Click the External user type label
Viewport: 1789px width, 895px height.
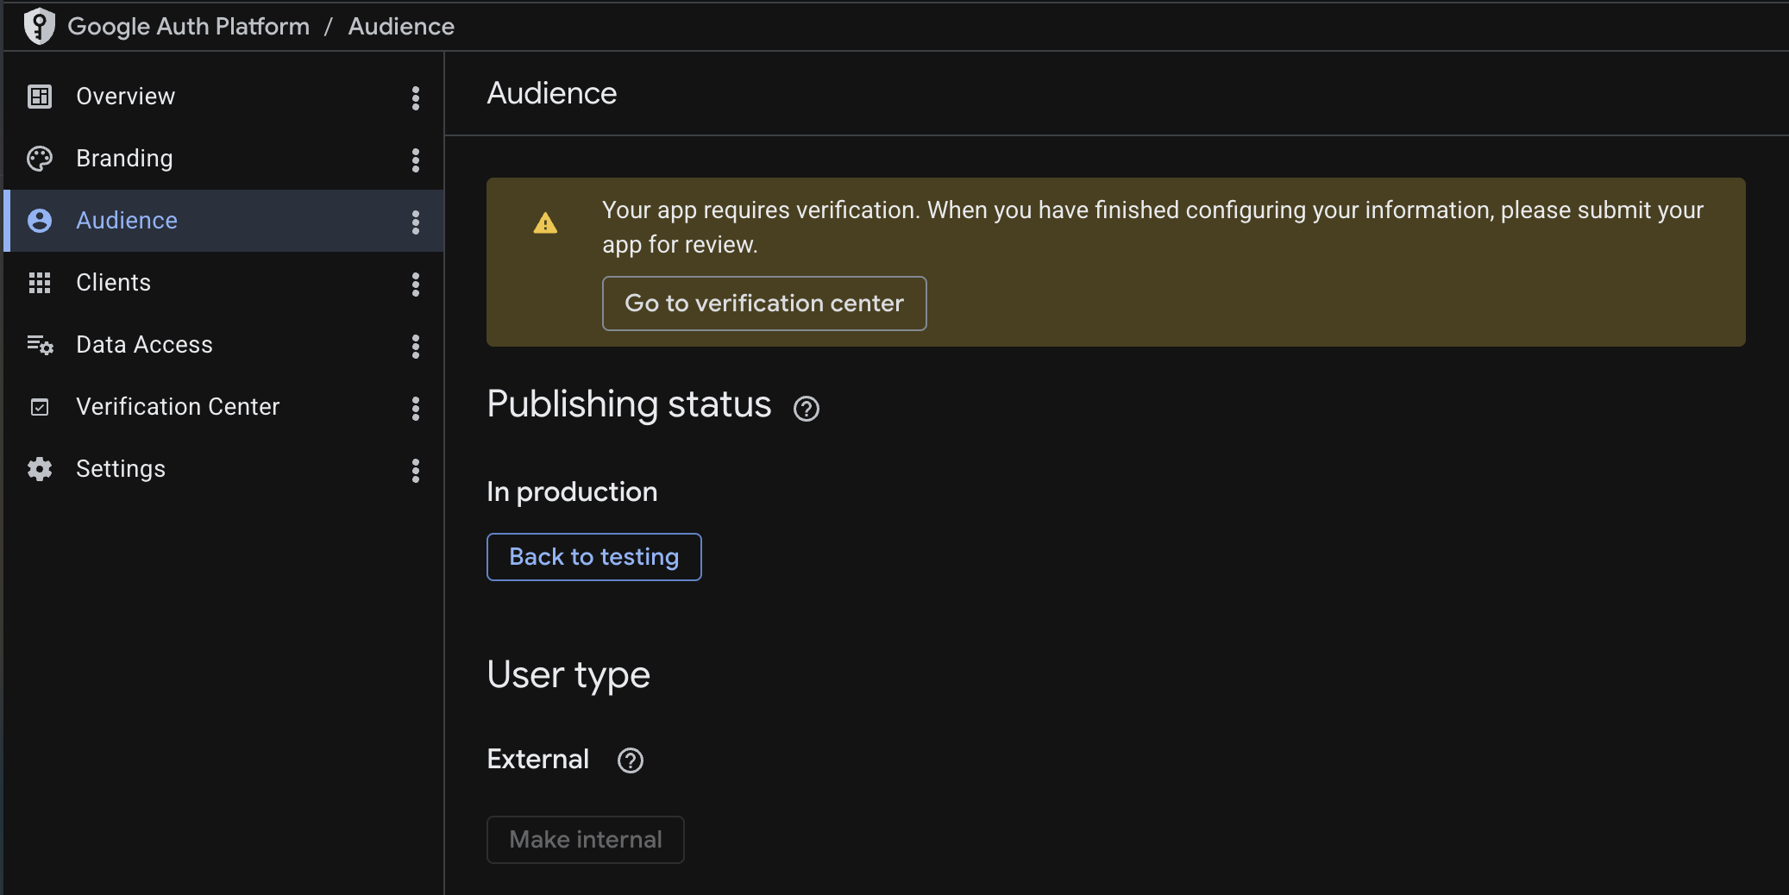coord(538,760)
